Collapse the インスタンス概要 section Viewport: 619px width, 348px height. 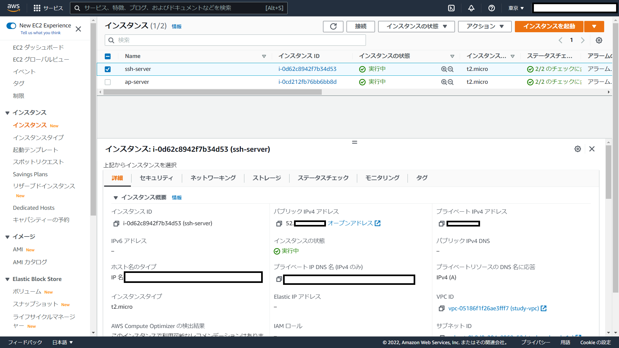pyautogui.click(x=115, y=198)
